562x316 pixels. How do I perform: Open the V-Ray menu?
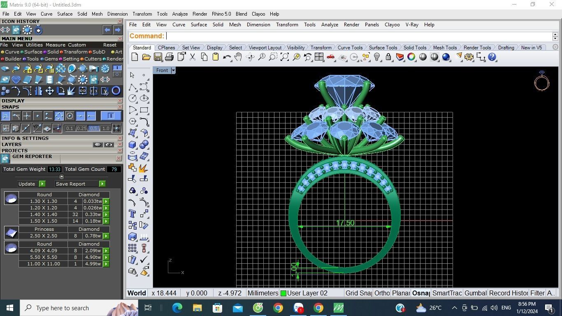pyautogui.click(x=412, y=25)
